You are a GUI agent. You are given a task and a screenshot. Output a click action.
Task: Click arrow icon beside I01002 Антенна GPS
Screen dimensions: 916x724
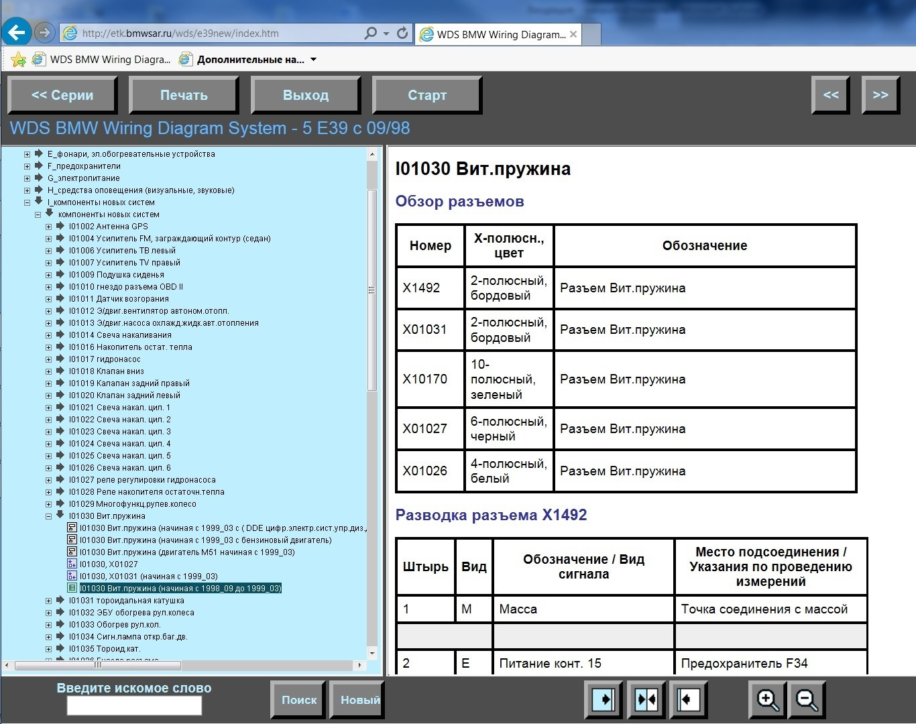click(60, 226)
